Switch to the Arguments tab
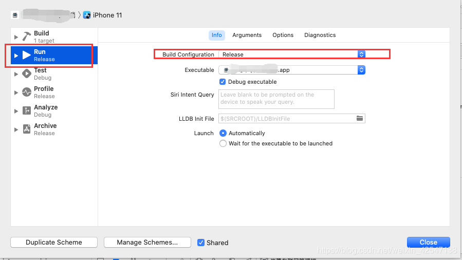The image size is (462, 260). (247, 35)
